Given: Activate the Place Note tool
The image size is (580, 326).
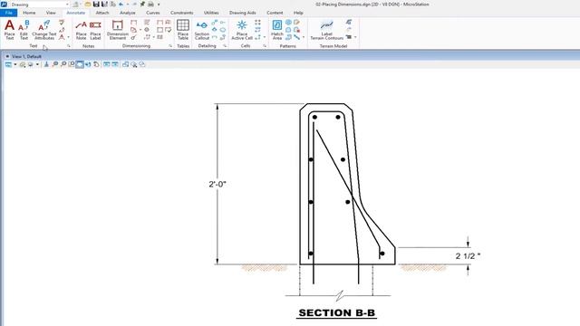Looking at the screenshot, I should tap(81, 30).
